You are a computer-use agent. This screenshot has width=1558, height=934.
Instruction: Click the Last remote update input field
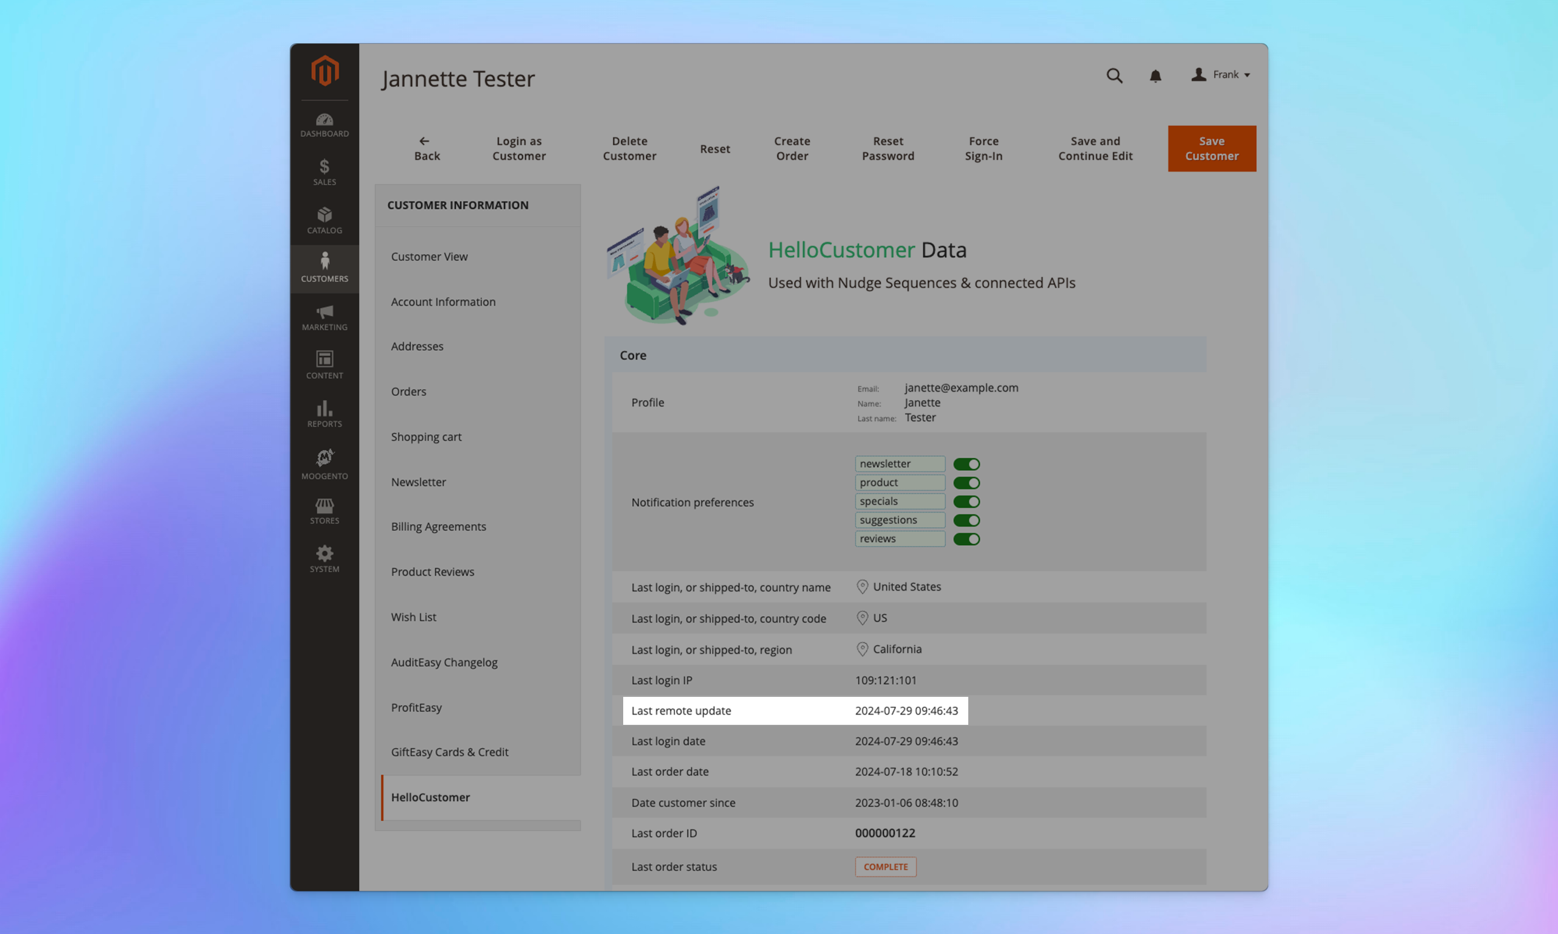[906, 710]
